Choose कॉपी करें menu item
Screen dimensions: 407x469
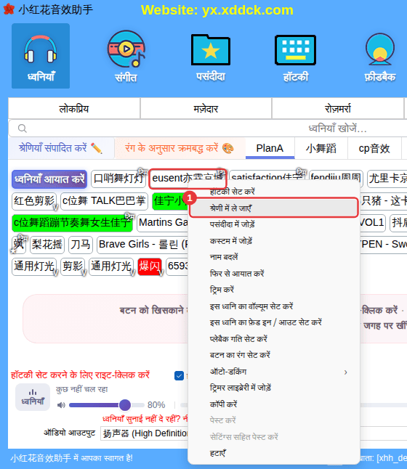coord(274,404)
